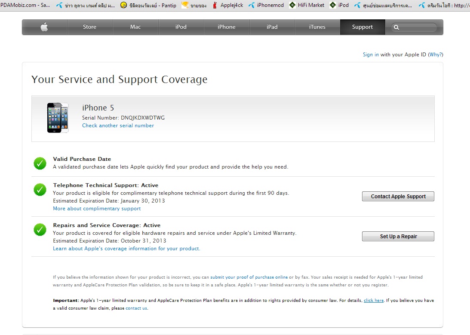Follow submit your proof of purchase online link
Image resolution: width=470 pixels, height=335 pixels.
click(x=249, y=277)
